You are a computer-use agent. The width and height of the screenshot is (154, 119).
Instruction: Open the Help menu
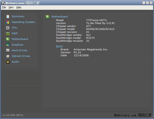tap(19, 8)
